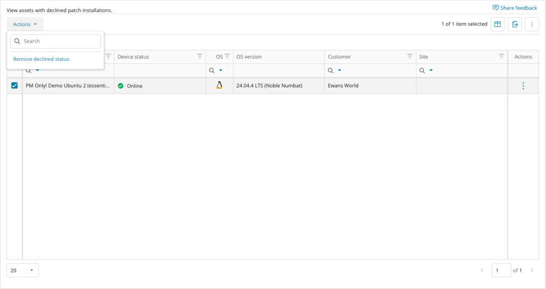Image resolution: width=546 pixels, height=289 pixels.
Task: Click the page number input box
Action: point(501,270)
